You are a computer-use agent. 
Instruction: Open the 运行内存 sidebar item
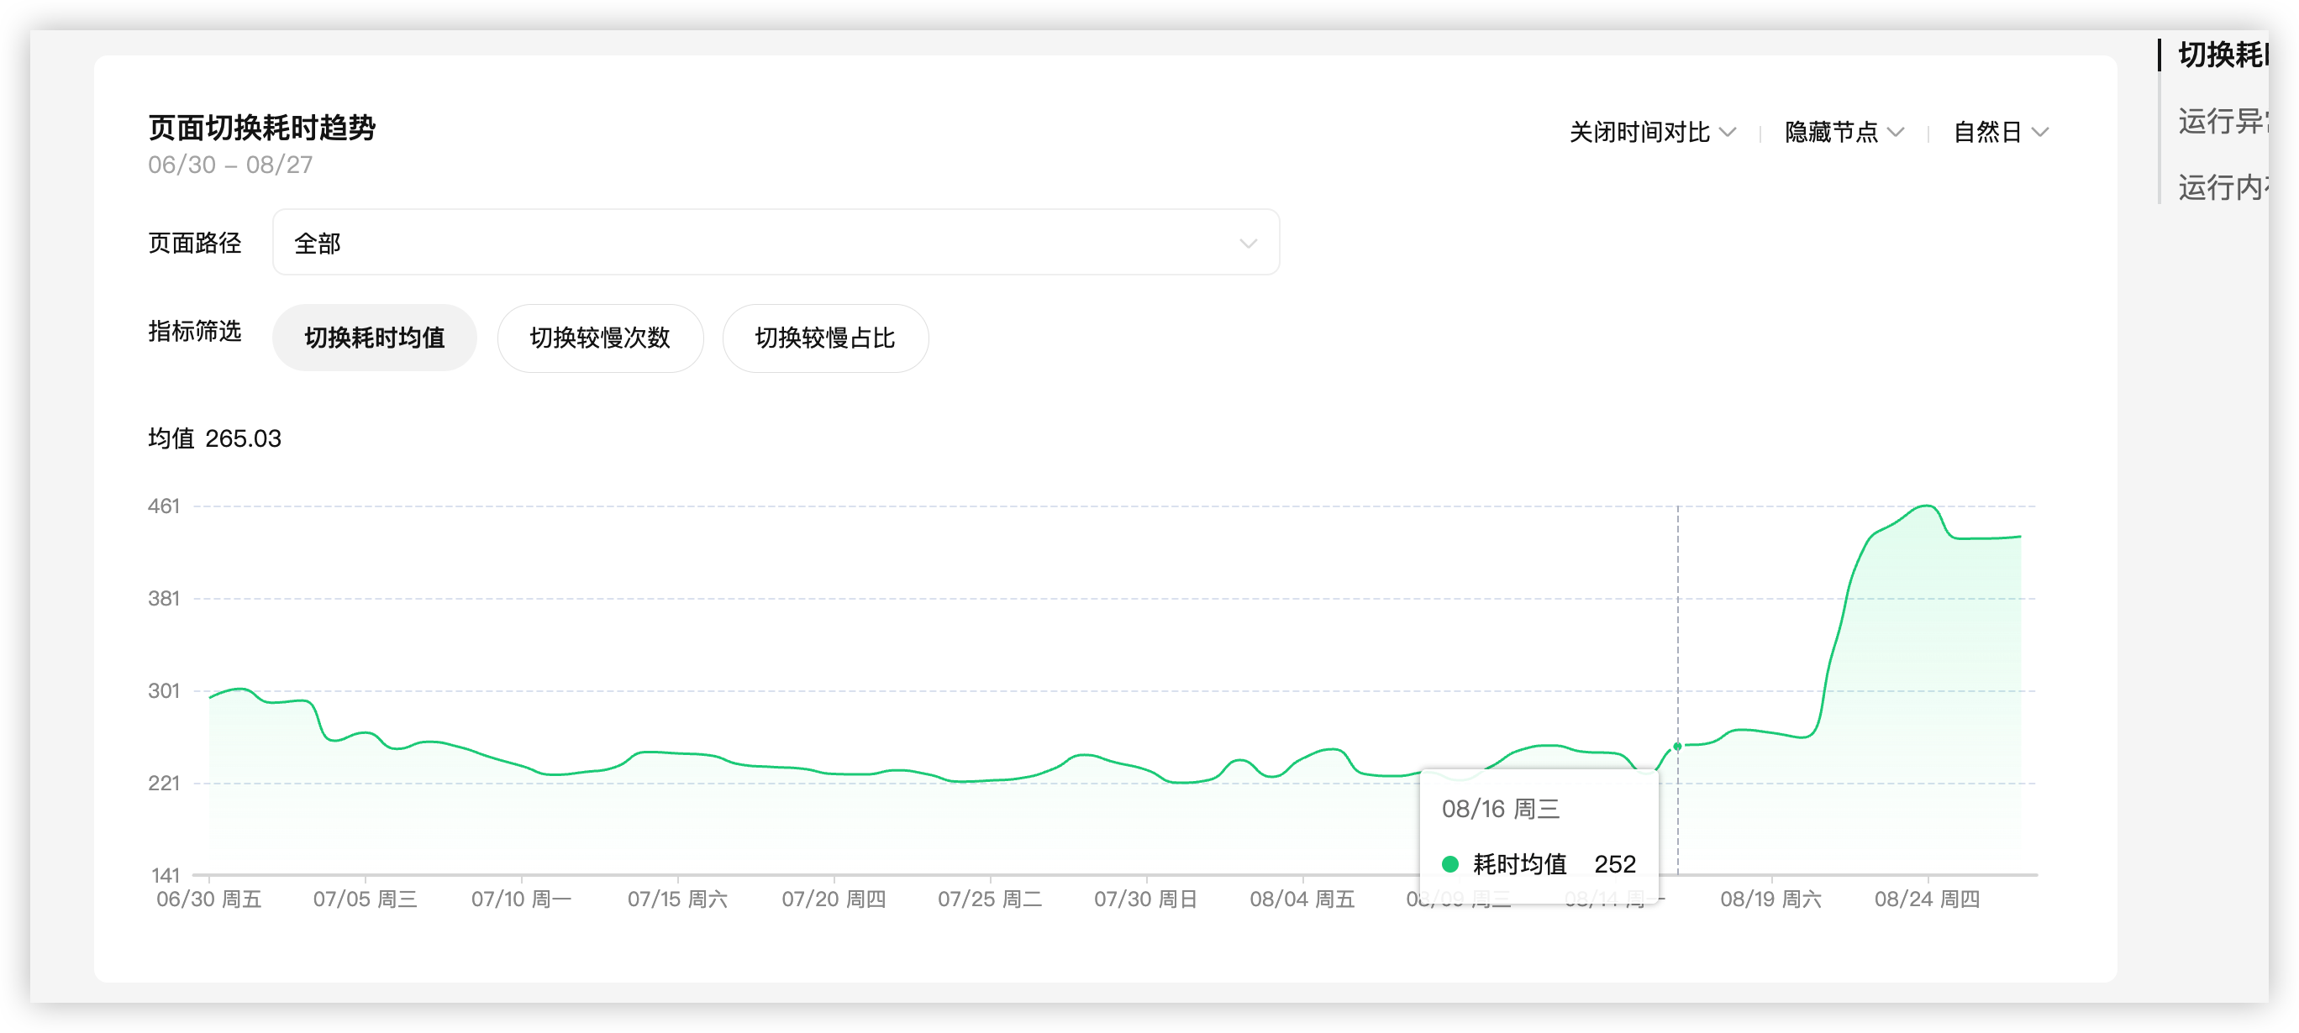(2223, 187)
